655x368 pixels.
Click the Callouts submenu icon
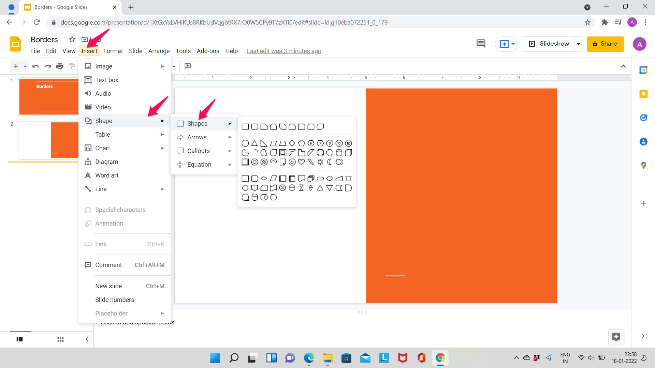coord(180,151)
